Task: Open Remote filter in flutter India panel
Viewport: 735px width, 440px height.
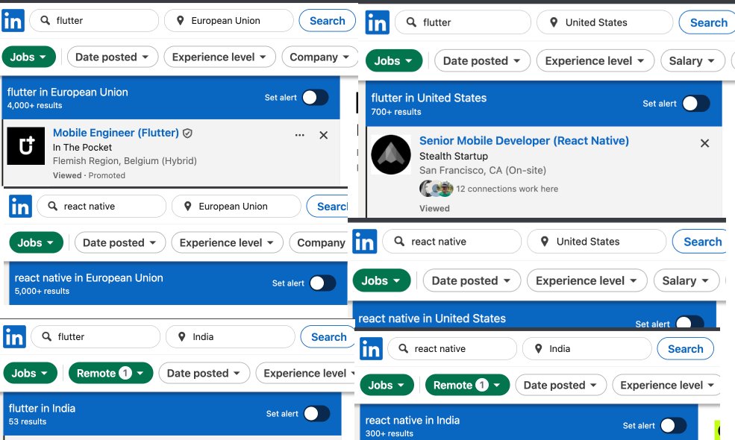Action: (110, 374)
